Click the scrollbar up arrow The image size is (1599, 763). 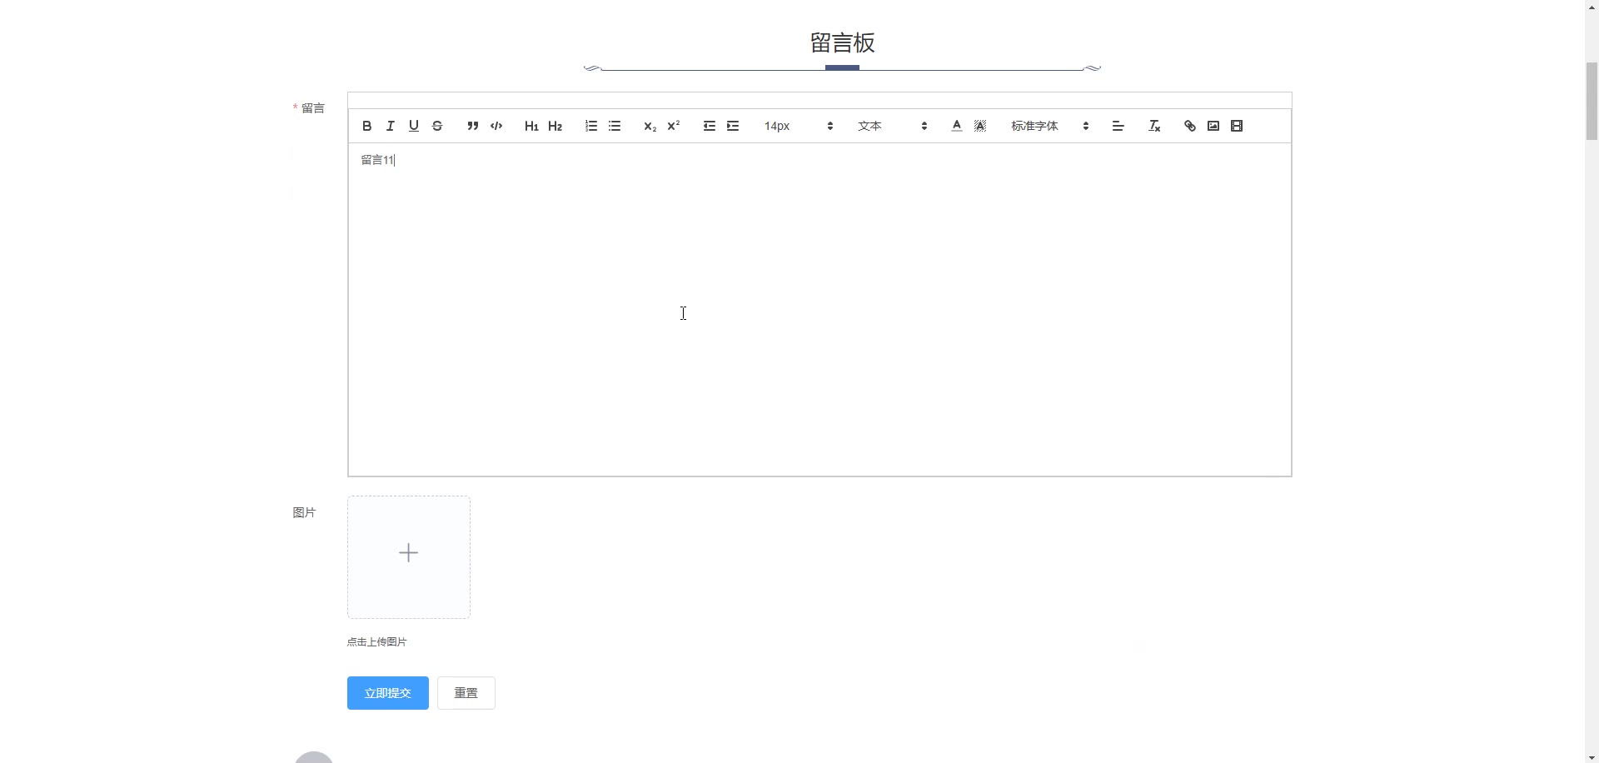click(1592, 6)
